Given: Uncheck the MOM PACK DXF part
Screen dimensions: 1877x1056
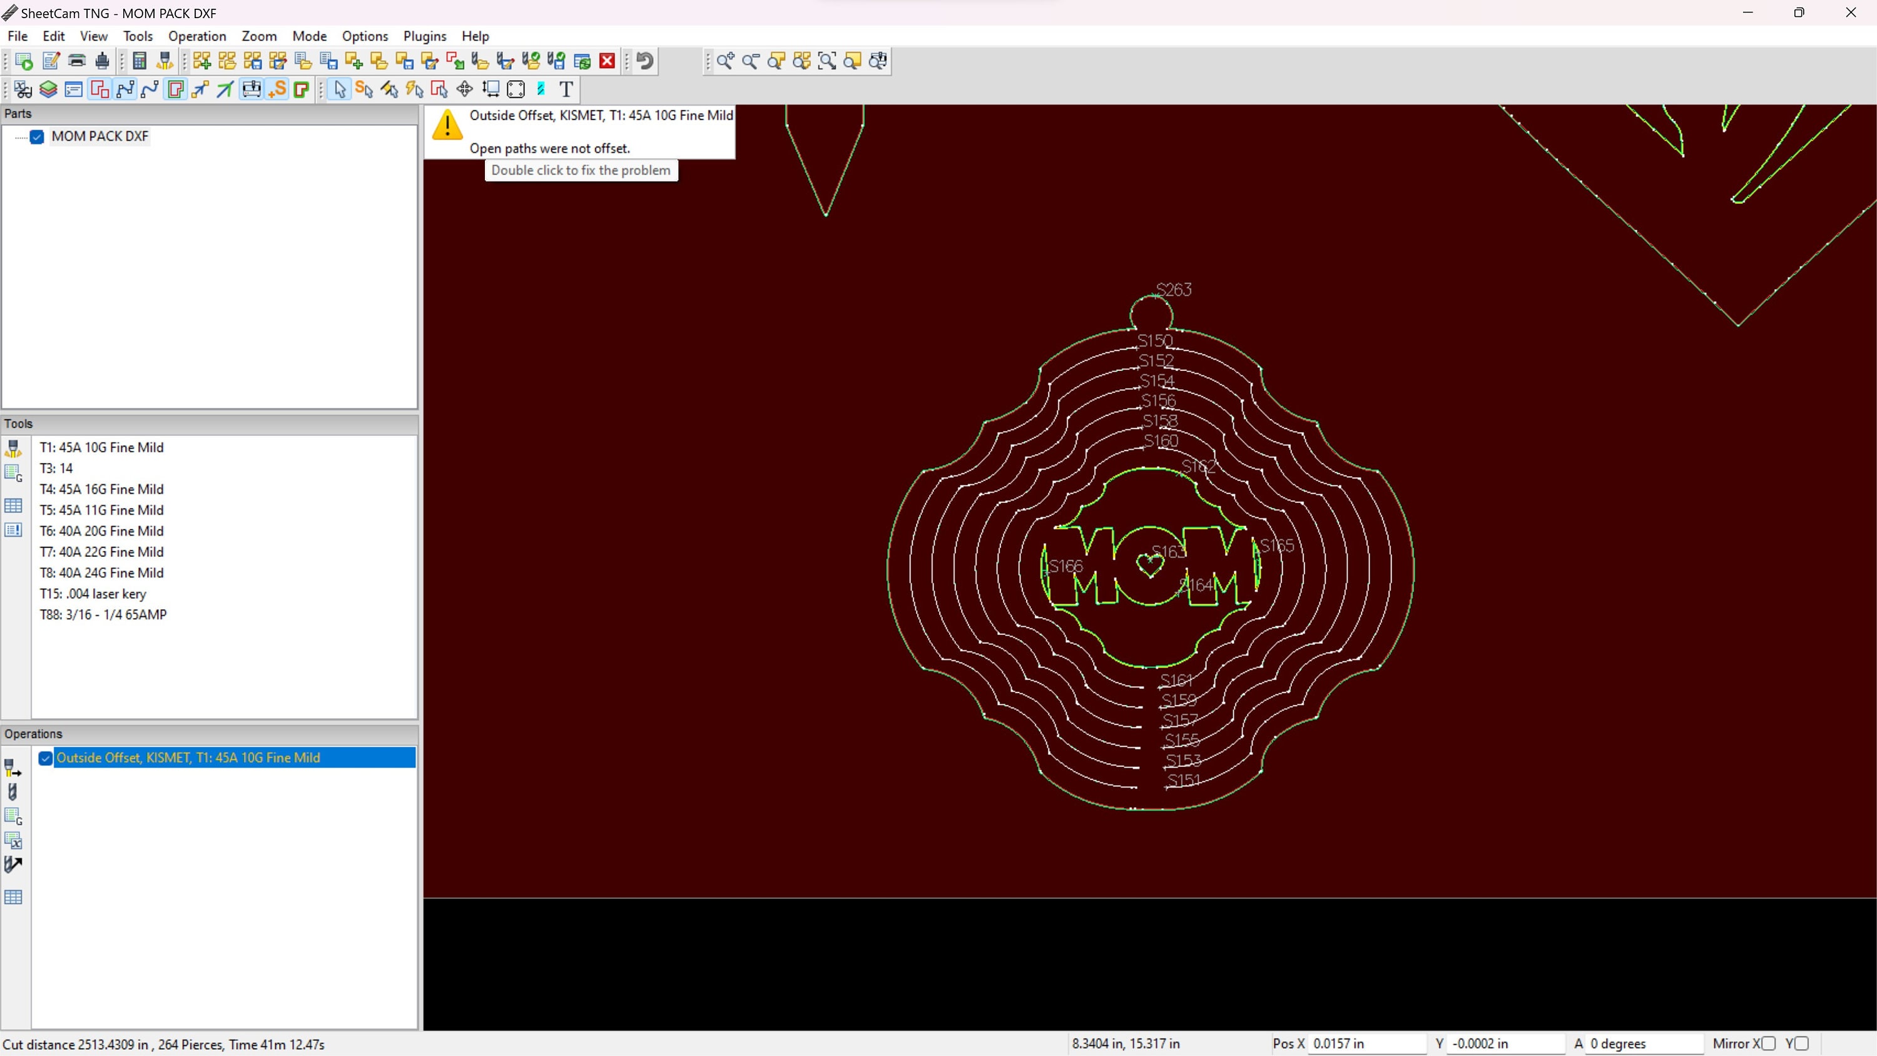Looking at the screenshot, I should tap(36, 137).
